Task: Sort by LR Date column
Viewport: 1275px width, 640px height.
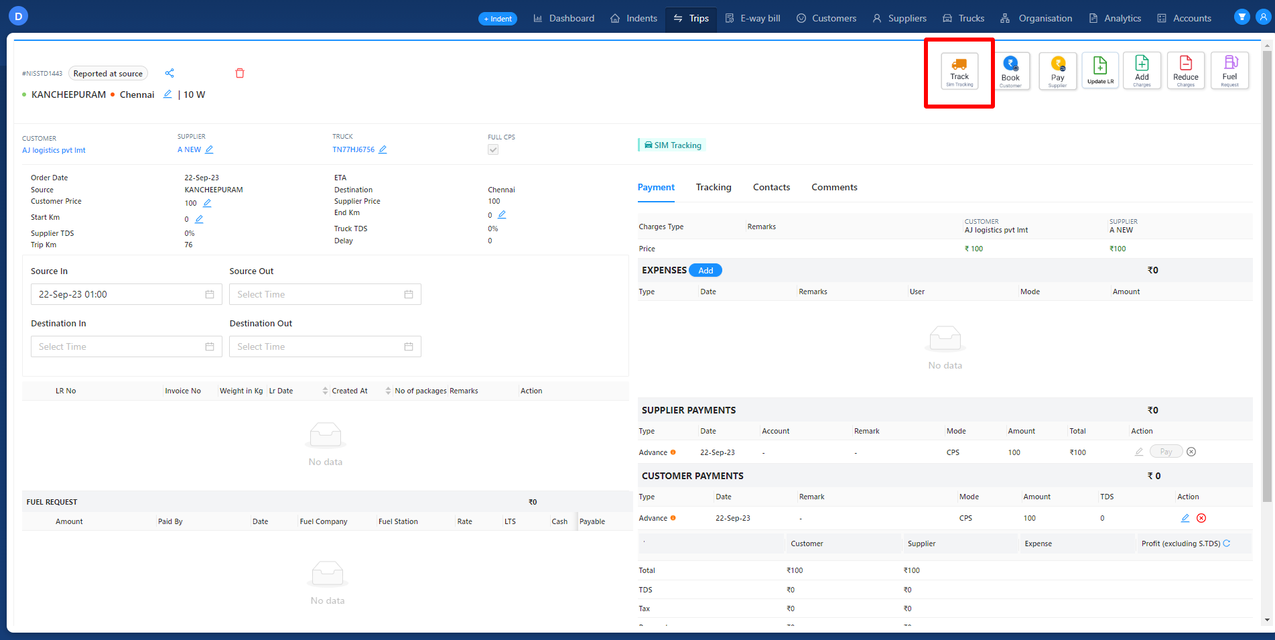Action: [325, 391]
